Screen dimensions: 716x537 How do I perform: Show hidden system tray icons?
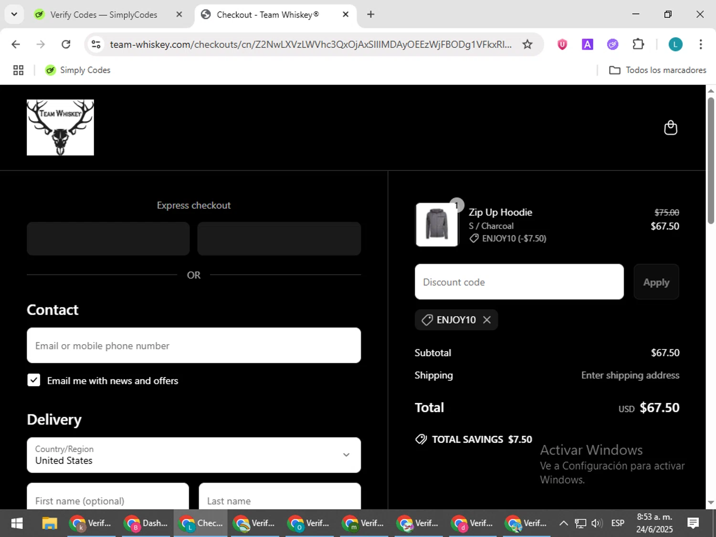pos(564,524)
